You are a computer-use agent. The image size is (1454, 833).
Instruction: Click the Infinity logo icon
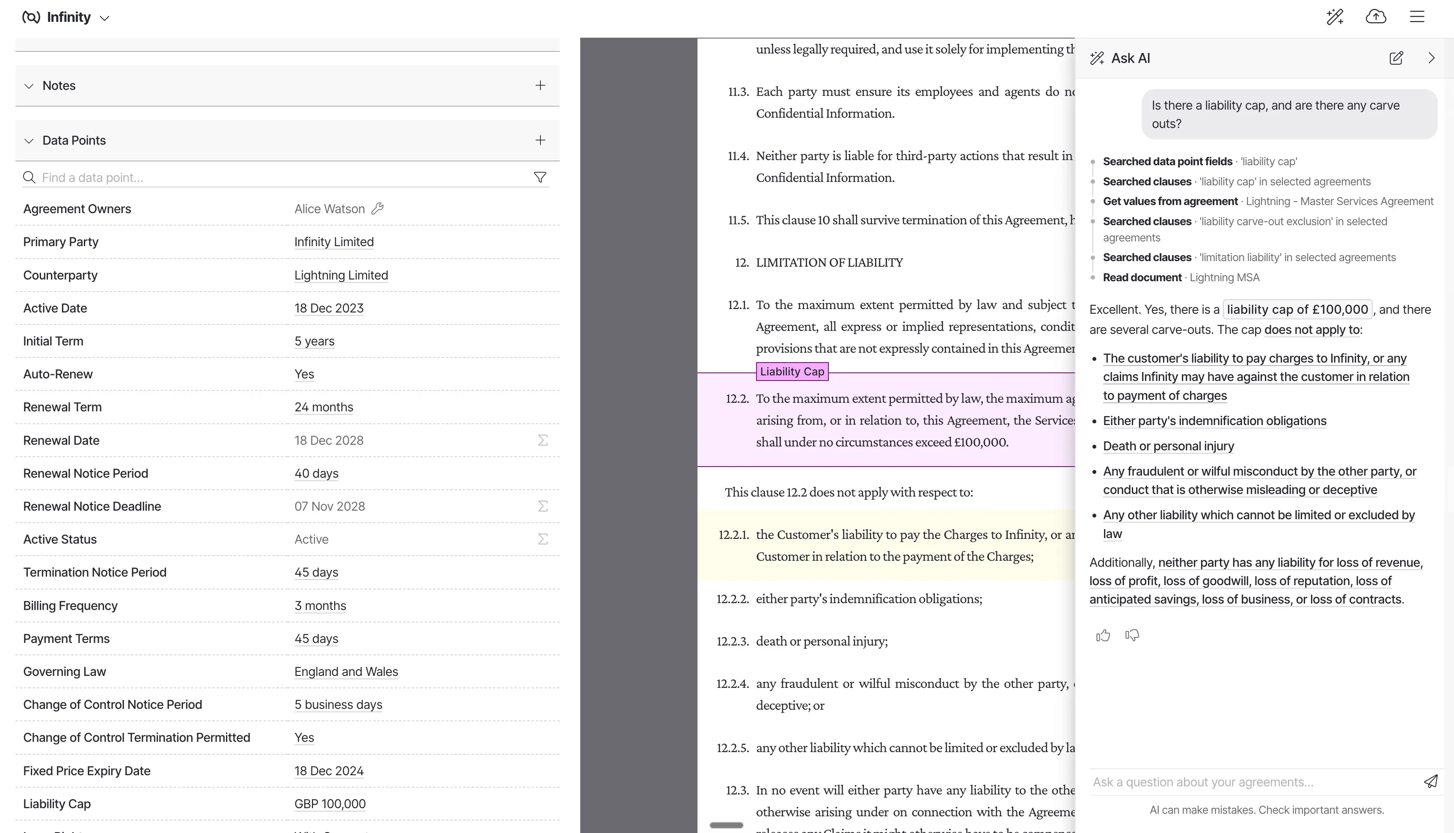coord(31,17)
